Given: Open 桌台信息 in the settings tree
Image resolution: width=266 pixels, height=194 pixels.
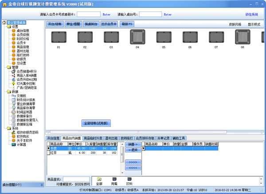Looking at the screenshot, I should click(23, 30).
